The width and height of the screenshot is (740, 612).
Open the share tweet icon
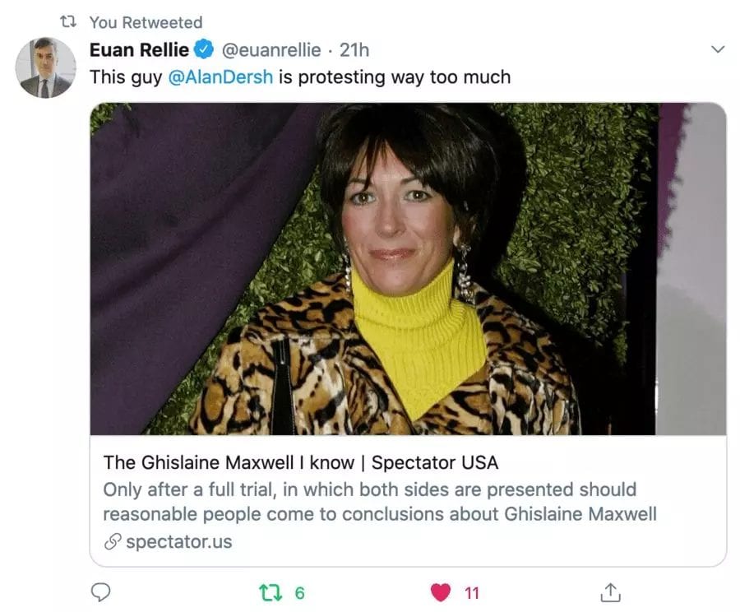coord(609,592)
